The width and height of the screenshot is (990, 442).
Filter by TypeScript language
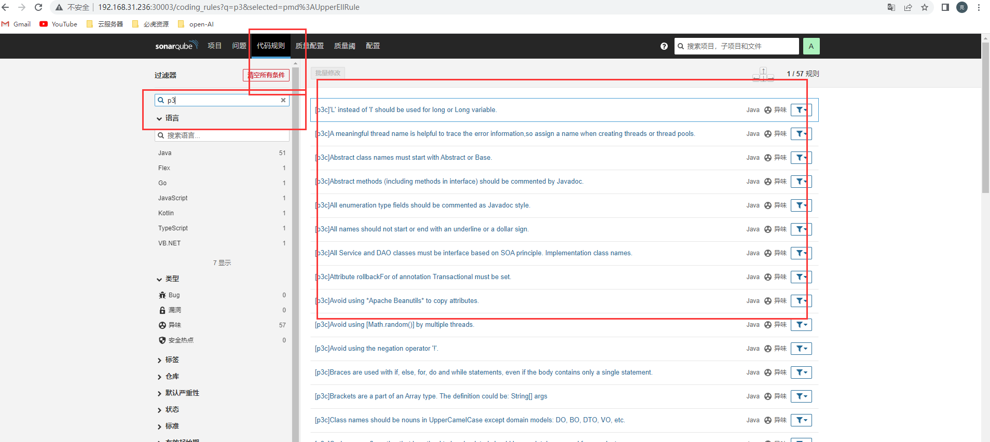tap(222, 228)
